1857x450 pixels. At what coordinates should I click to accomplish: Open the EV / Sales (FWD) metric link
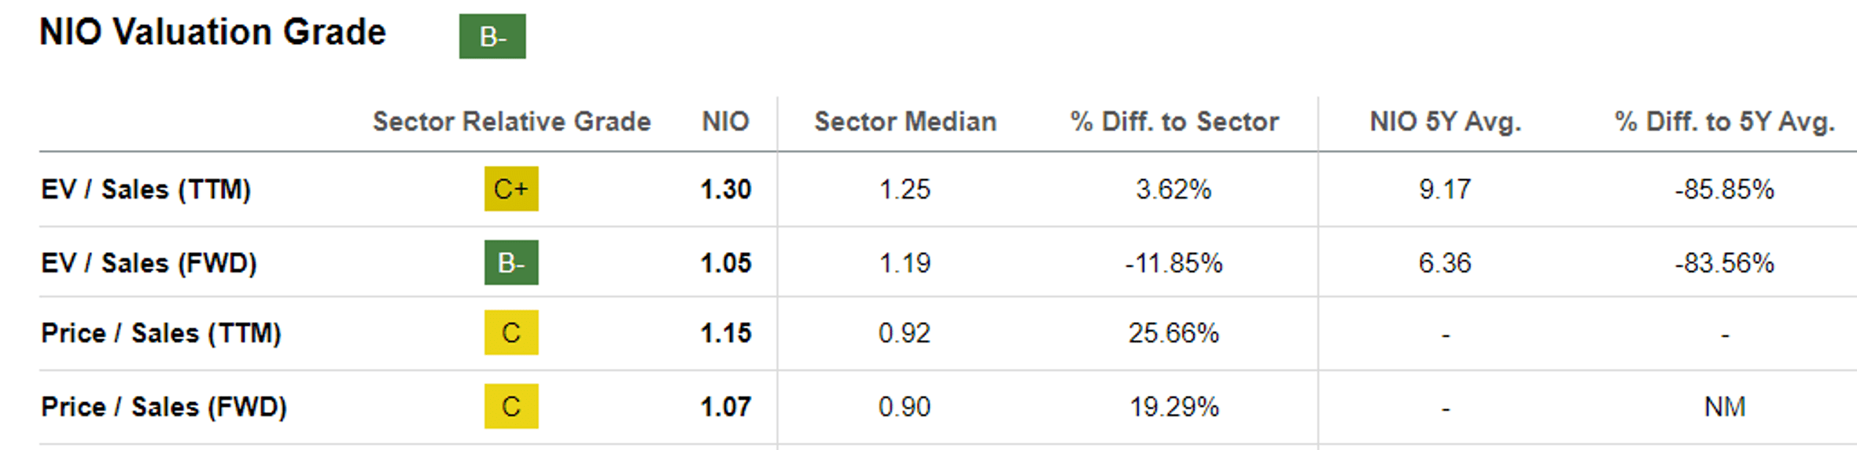pos(149,263)
